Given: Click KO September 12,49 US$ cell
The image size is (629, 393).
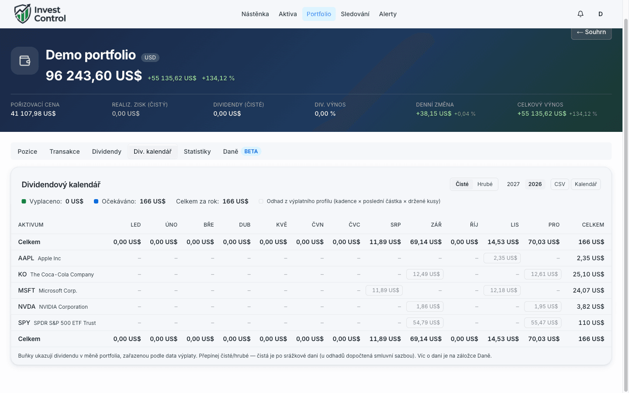Looking at the screenshot, I should click(425, 274).
